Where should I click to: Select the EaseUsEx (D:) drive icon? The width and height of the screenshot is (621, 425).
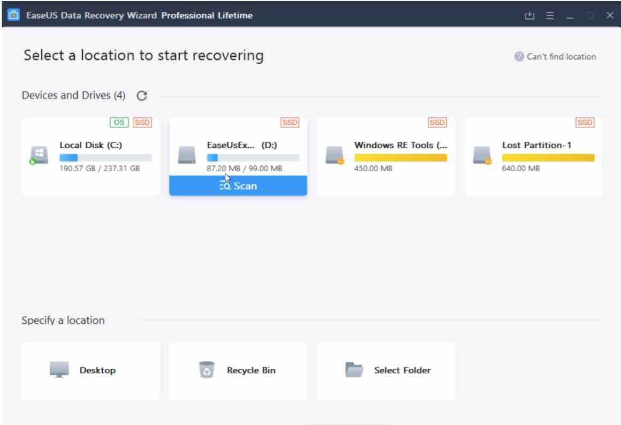click(x=186, y=155)
